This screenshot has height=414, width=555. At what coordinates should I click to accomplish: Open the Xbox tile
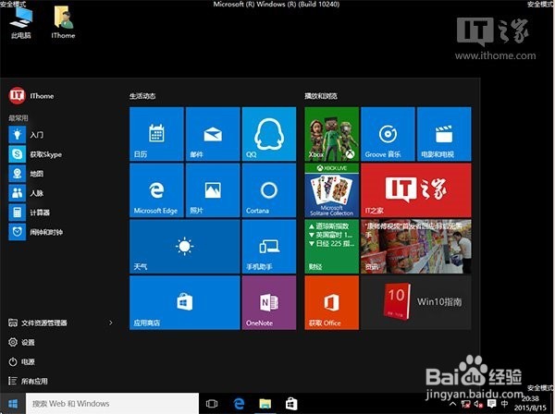(x=332, y=134)
